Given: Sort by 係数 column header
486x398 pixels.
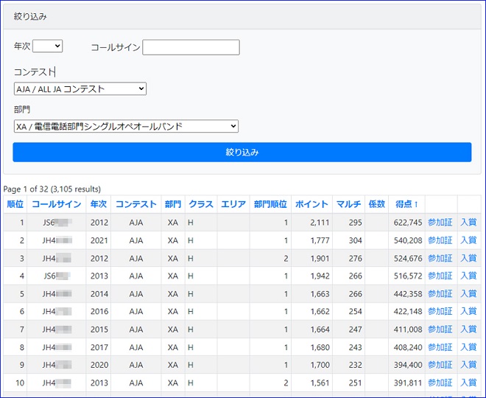Looking at the screenshot, I should (376, 204).
